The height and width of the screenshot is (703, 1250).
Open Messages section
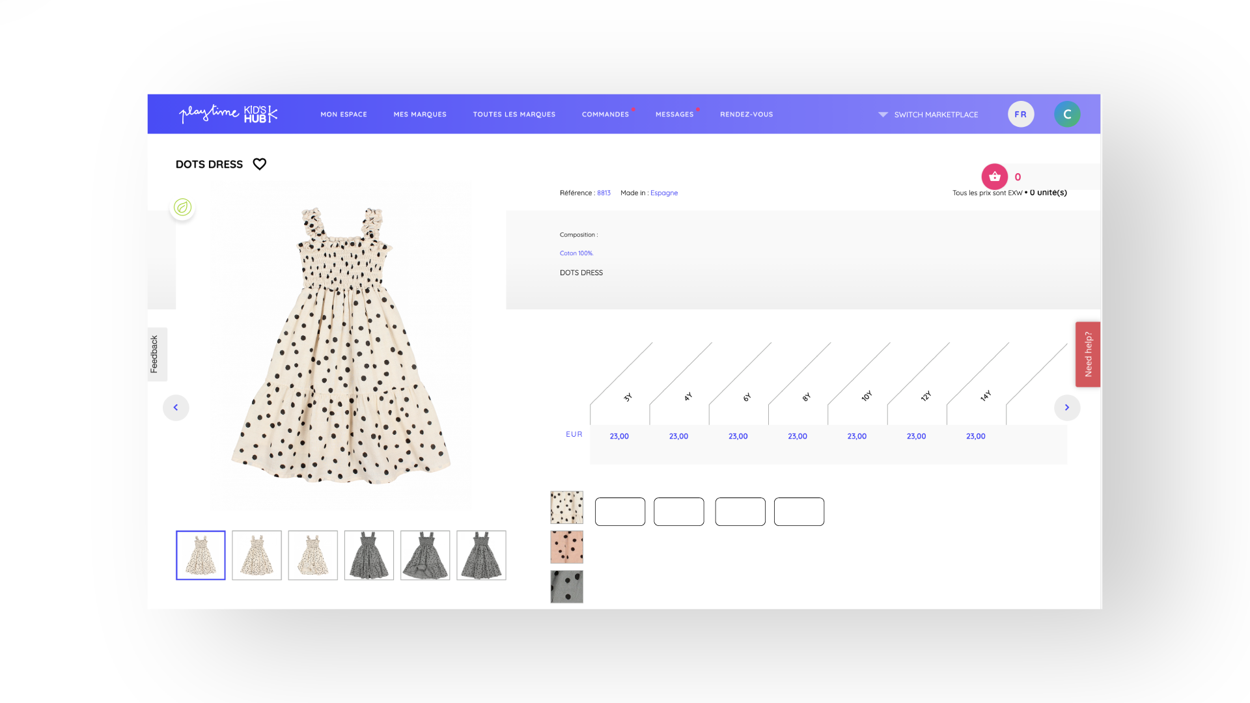[674, 115]
